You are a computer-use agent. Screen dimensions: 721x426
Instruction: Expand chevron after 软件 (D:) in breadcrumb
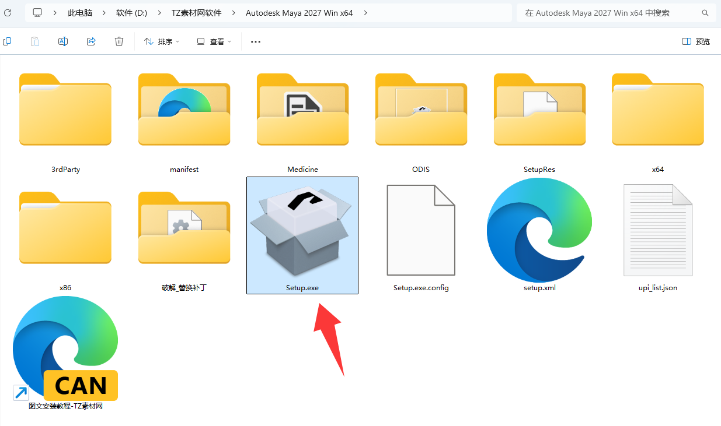point(158,12)
